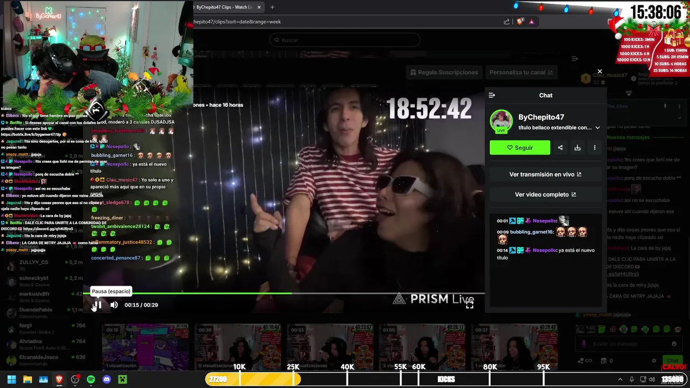Image resolution: width=690 pixels, height=388 pixels.
Task: Click the Seguir follow button
Action: [x=520, y=148]
